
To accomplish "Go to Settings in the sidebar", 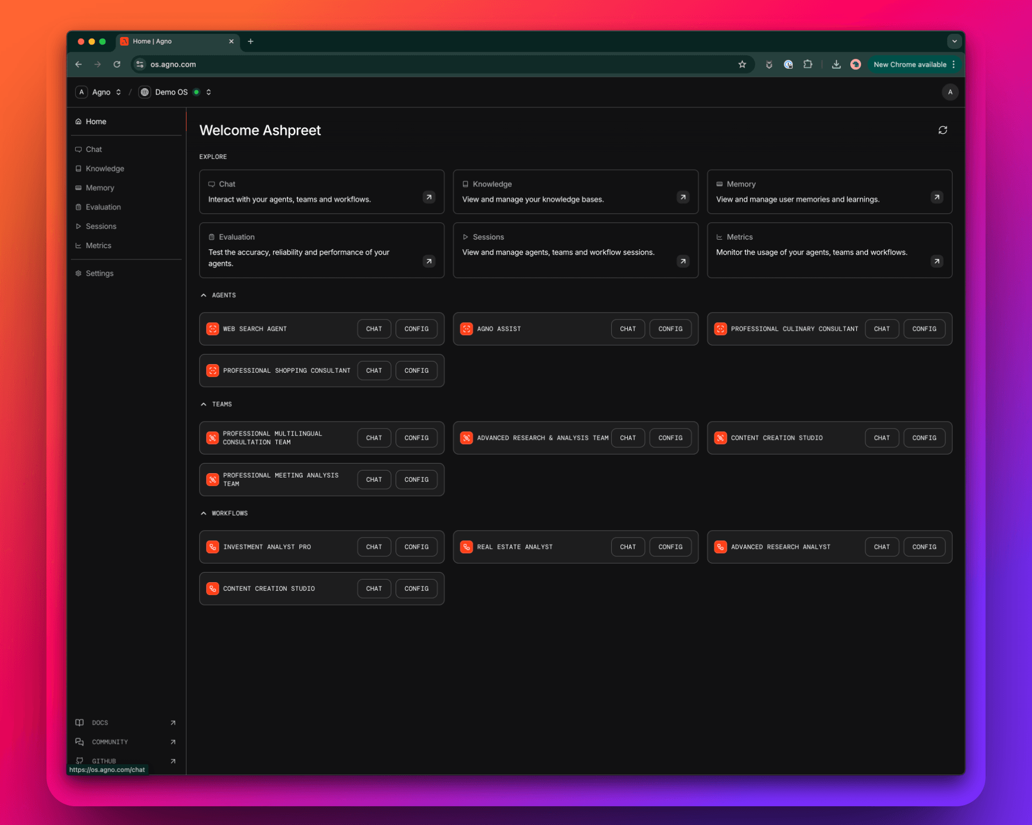I will (99, 273).
